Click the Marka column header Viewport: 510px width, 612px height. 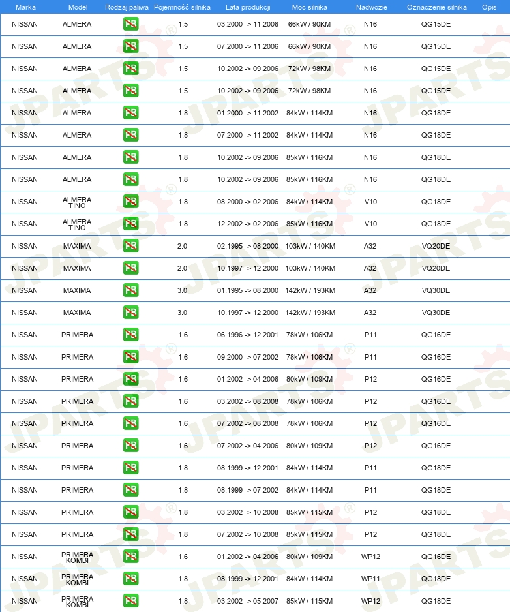tap(25, 7)
